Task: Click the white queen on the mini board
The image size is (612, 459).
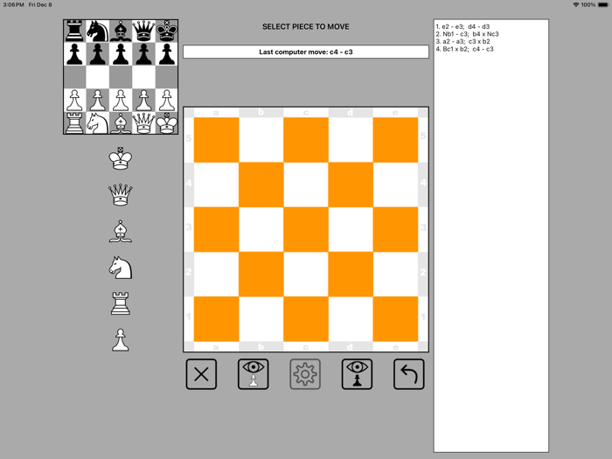Action: tap(143, 123)
